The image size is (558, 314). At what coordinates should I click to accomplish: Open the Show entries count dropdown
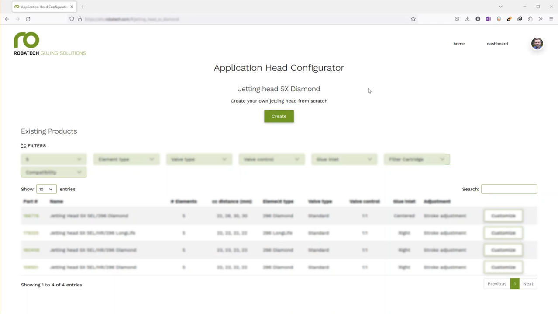46,189
